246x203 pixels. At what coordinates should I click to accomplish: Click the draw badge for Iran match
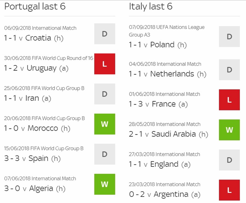tap(105, 94)
